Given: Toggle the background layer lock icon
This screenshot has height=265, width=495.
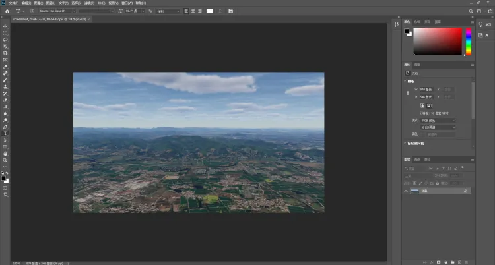Looking at the screenshot, I should coord(466,191).
